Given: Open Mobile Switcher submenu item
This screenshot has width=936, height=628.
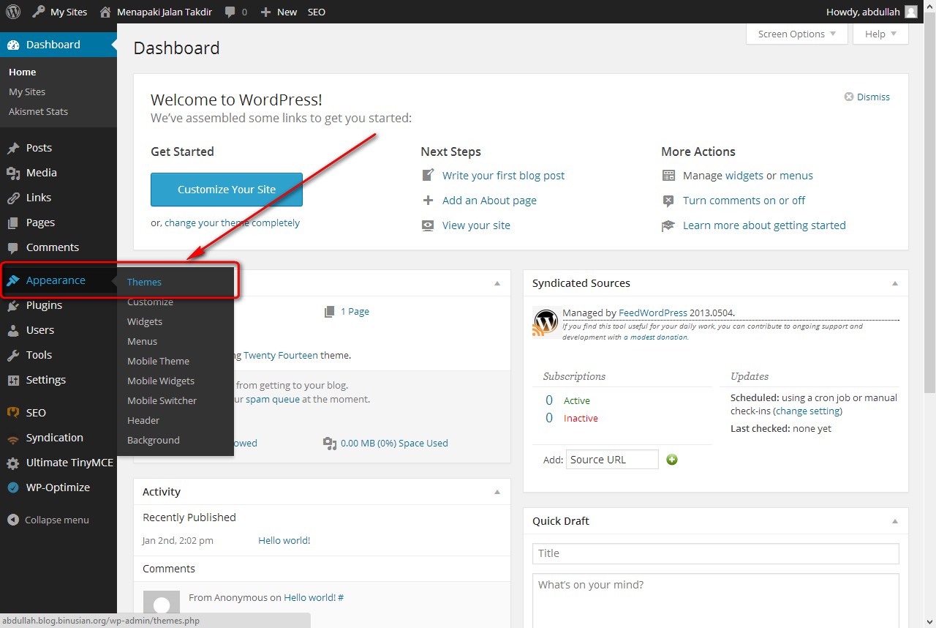Looking at the screenshot, I should (162, 400).
